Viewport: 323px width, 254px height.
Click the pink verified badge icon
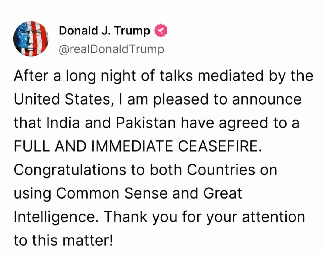(x=161, y=30)
